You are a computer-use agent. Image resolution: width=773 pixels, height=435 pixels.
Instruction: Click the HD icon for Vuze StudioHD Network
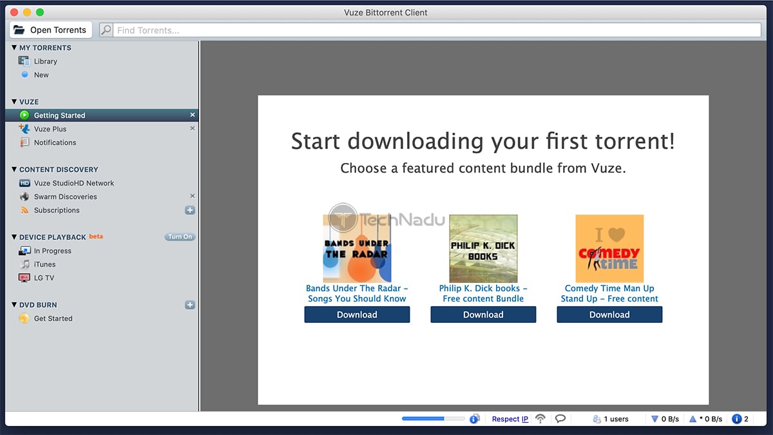tap(24, 183)
